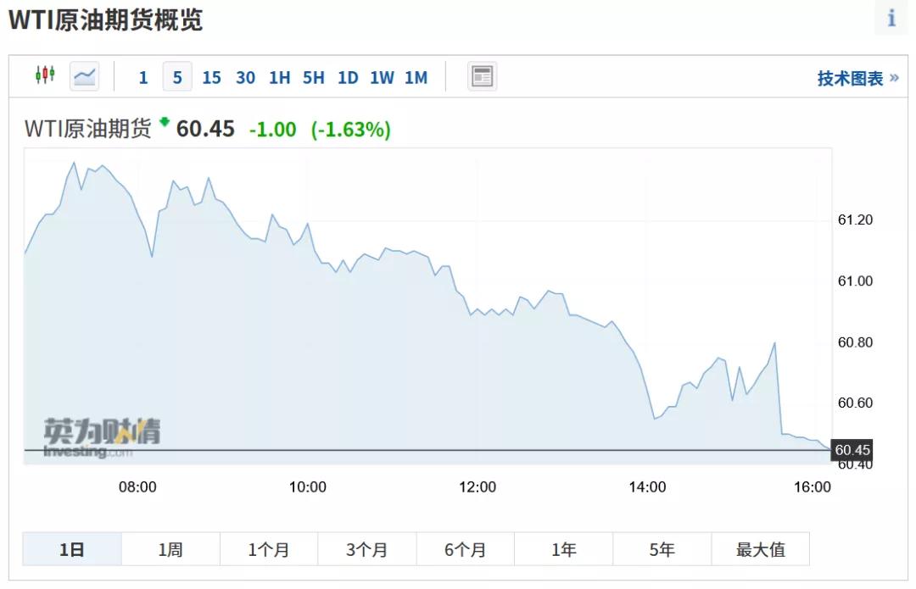
Task: Open the news overlay icon
Action: click(x=482, y=76)
